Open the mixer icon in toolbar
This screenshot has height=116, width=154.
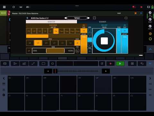(24, 63)
